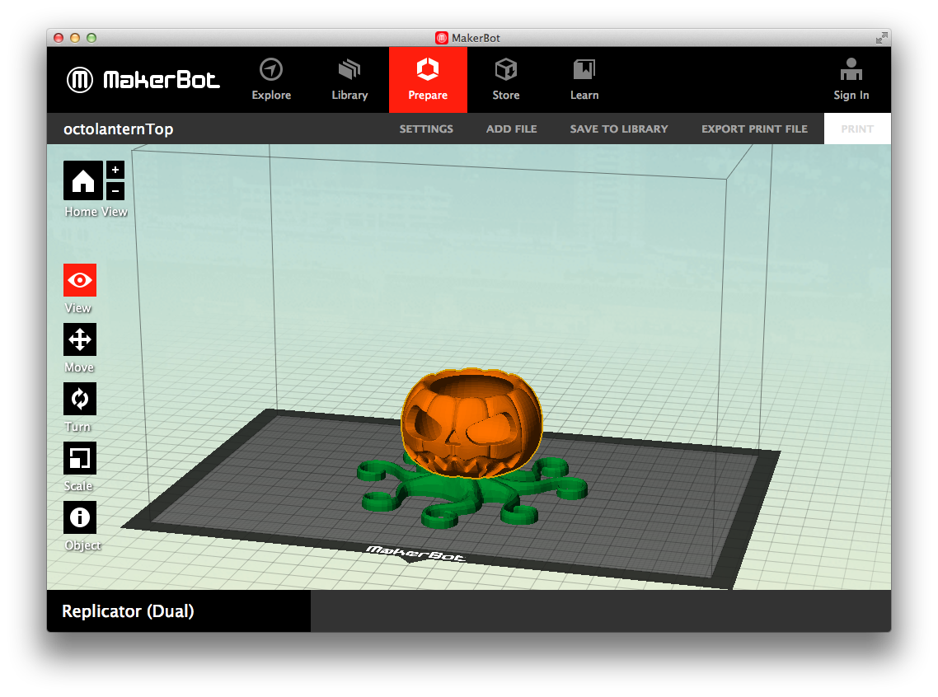
Task: Open the Learn tab
Action: pyautogui.click(x=584, y=79)
